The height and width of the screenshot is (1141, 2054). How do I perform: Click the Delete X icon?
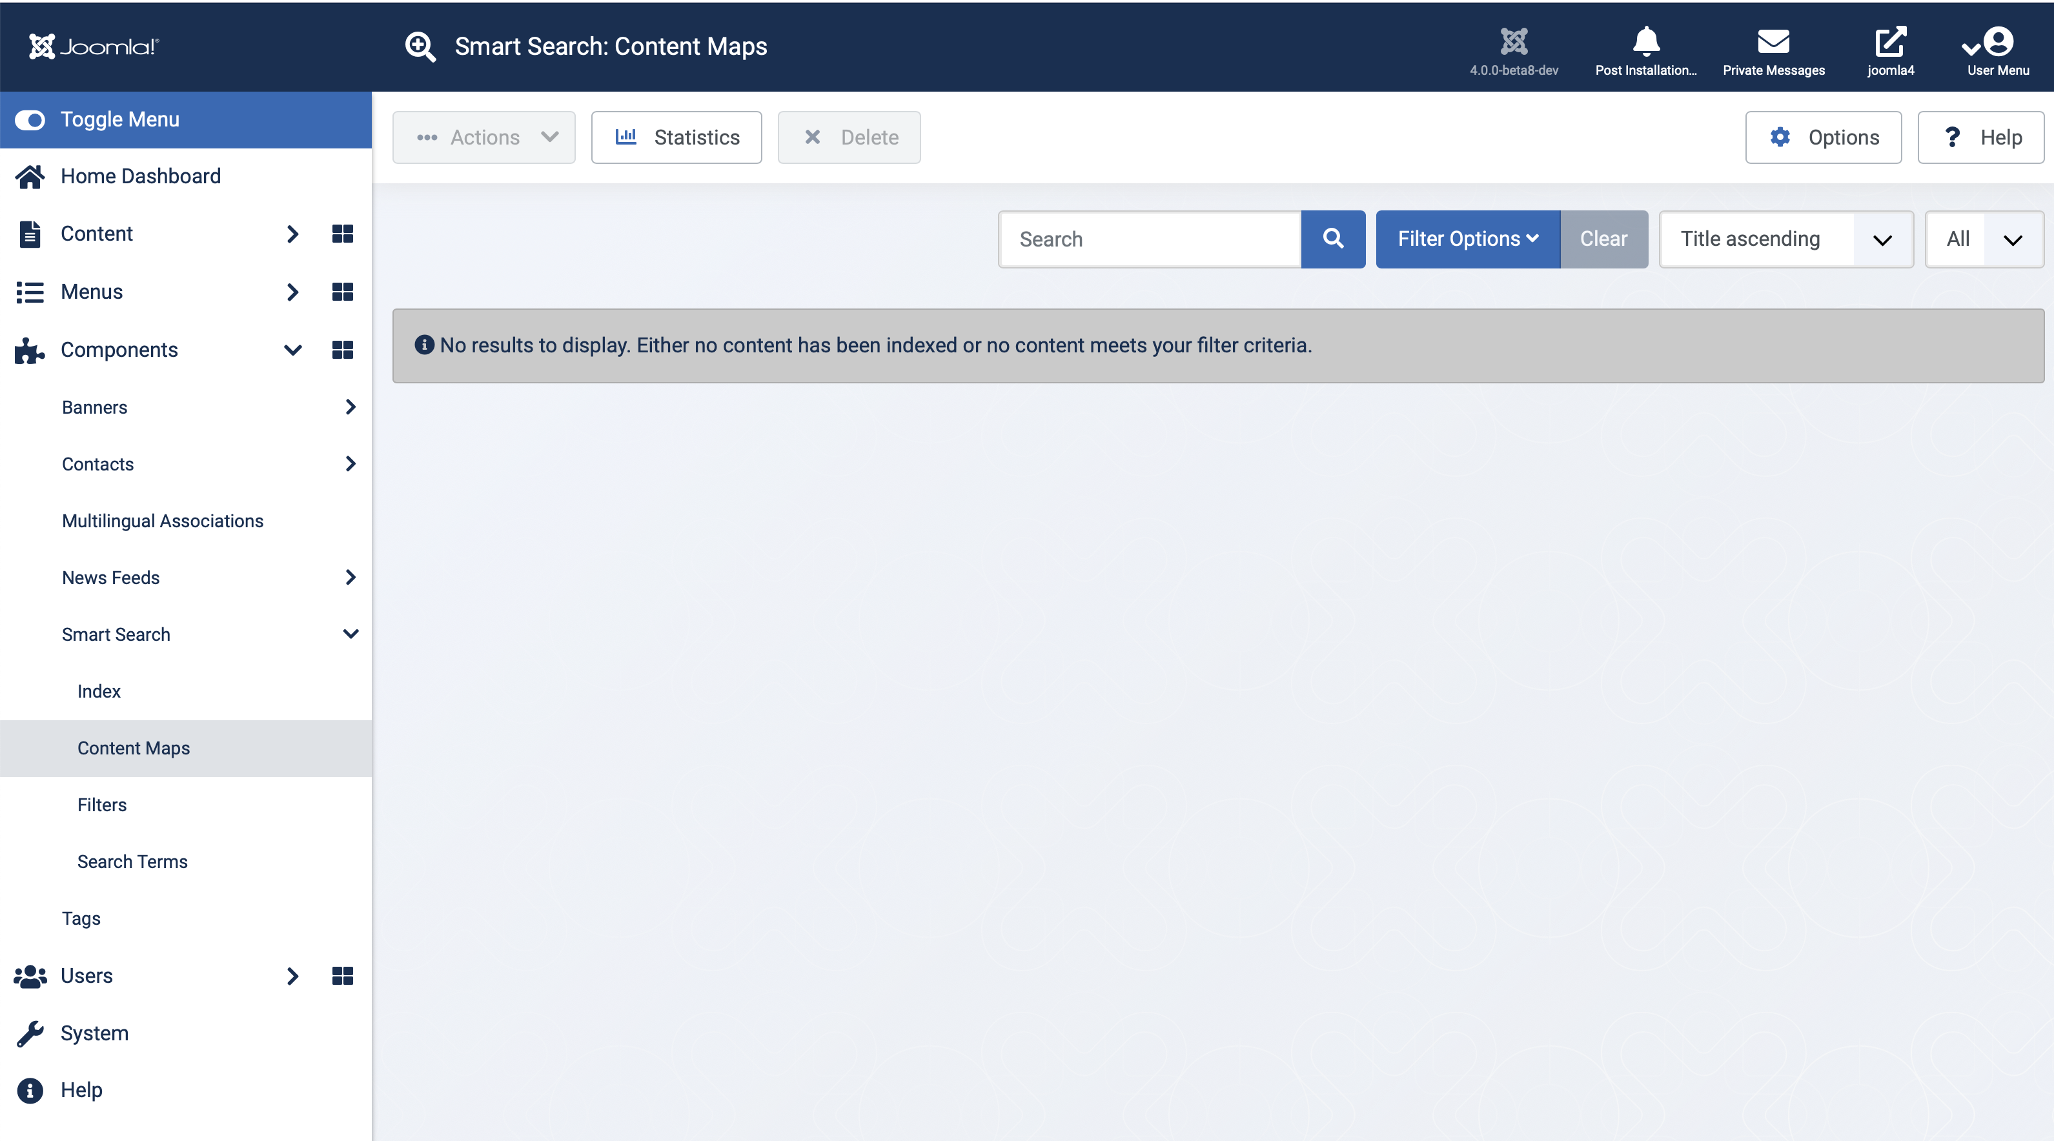pyautogui.click(x=813, y=137)
